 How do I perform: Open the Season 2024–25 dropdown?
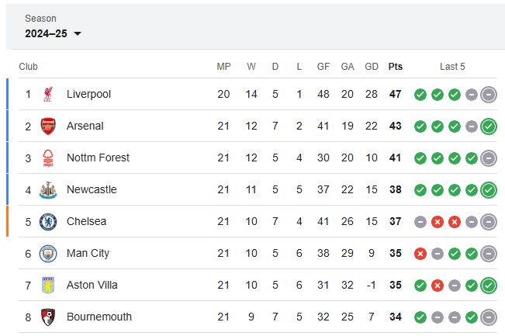pyautogui.click(x=53, y=33)
